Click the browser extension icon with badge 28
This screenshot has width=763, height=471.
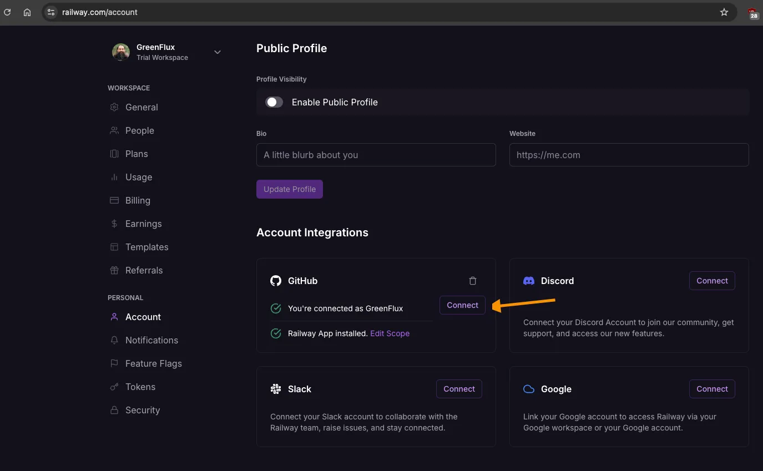coord(752,13)
